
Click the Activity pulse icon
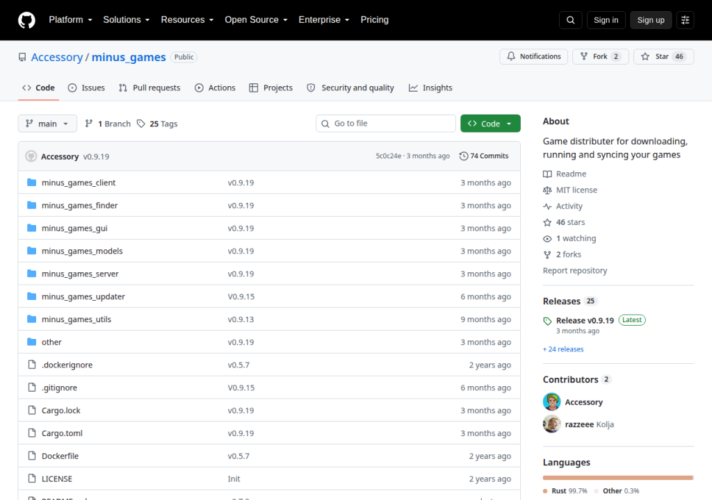[x=547, y=206]
